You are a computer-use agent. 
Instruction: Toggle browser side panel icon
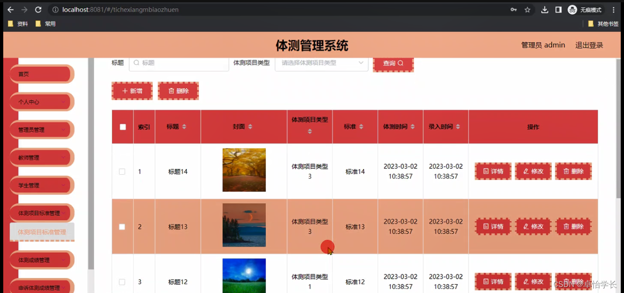558,10
